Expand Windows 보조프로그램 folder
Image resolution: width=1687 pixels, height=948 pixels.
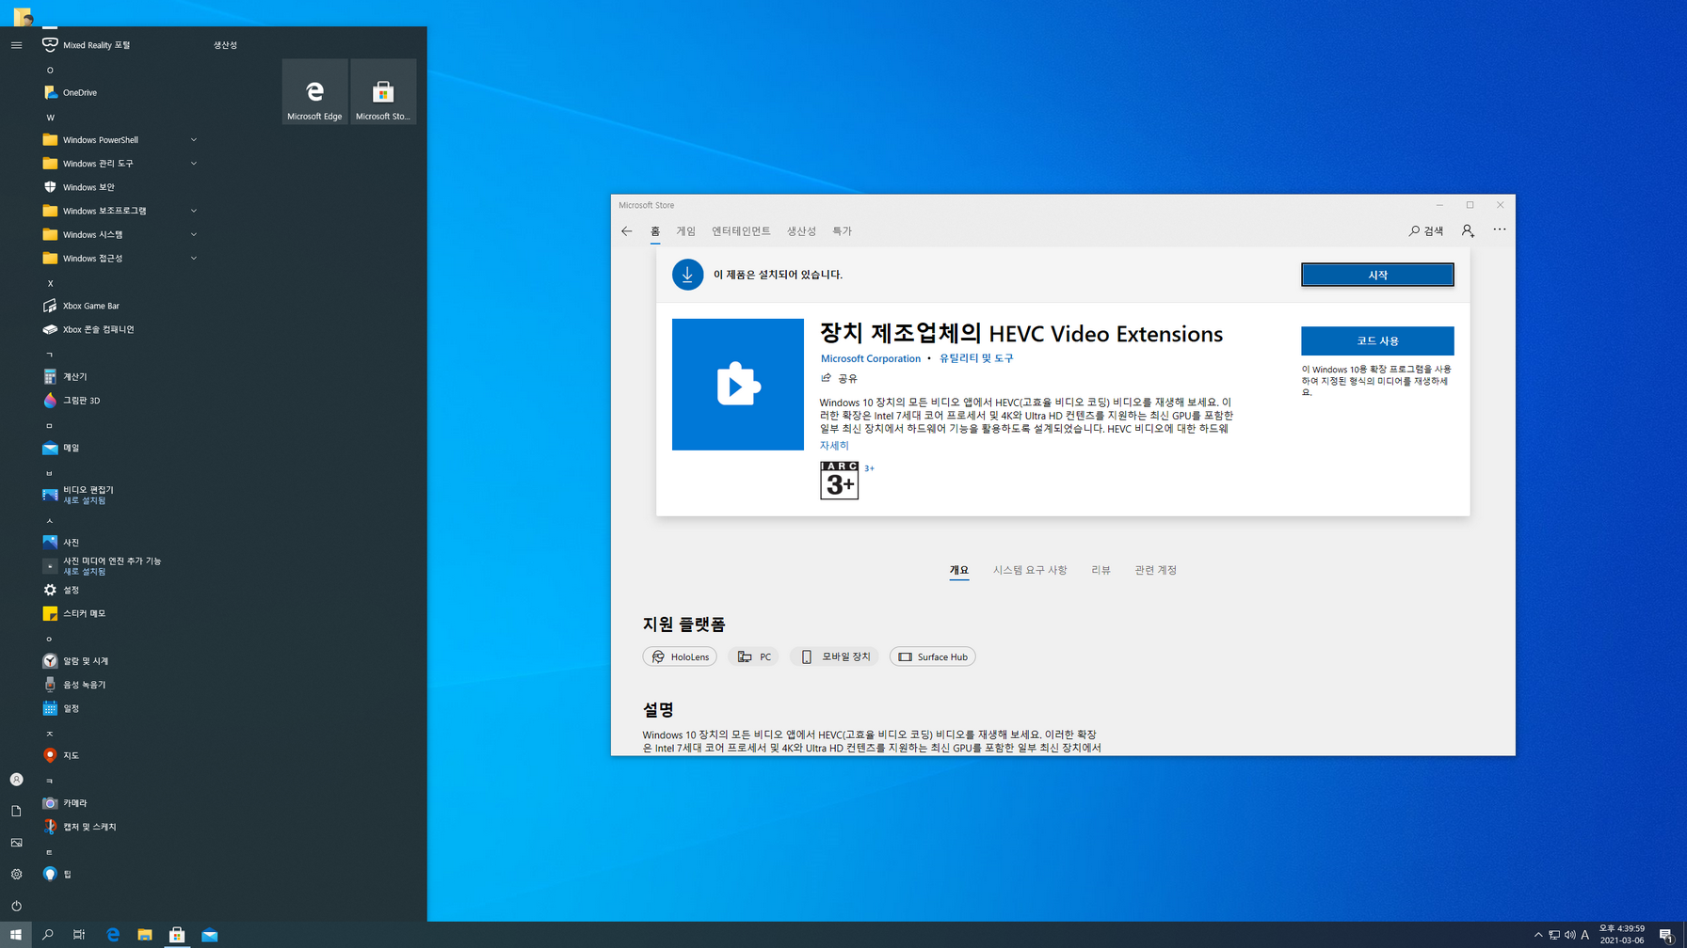pos(120,211)
